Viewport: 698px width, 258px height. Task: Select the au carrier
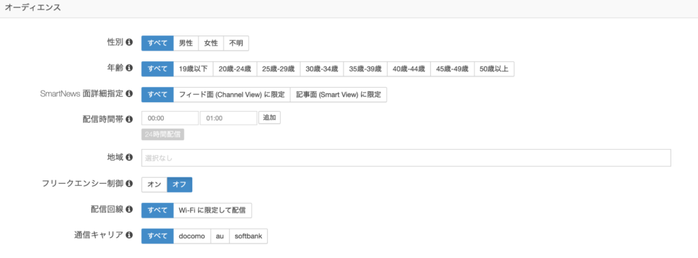(220, 236)
